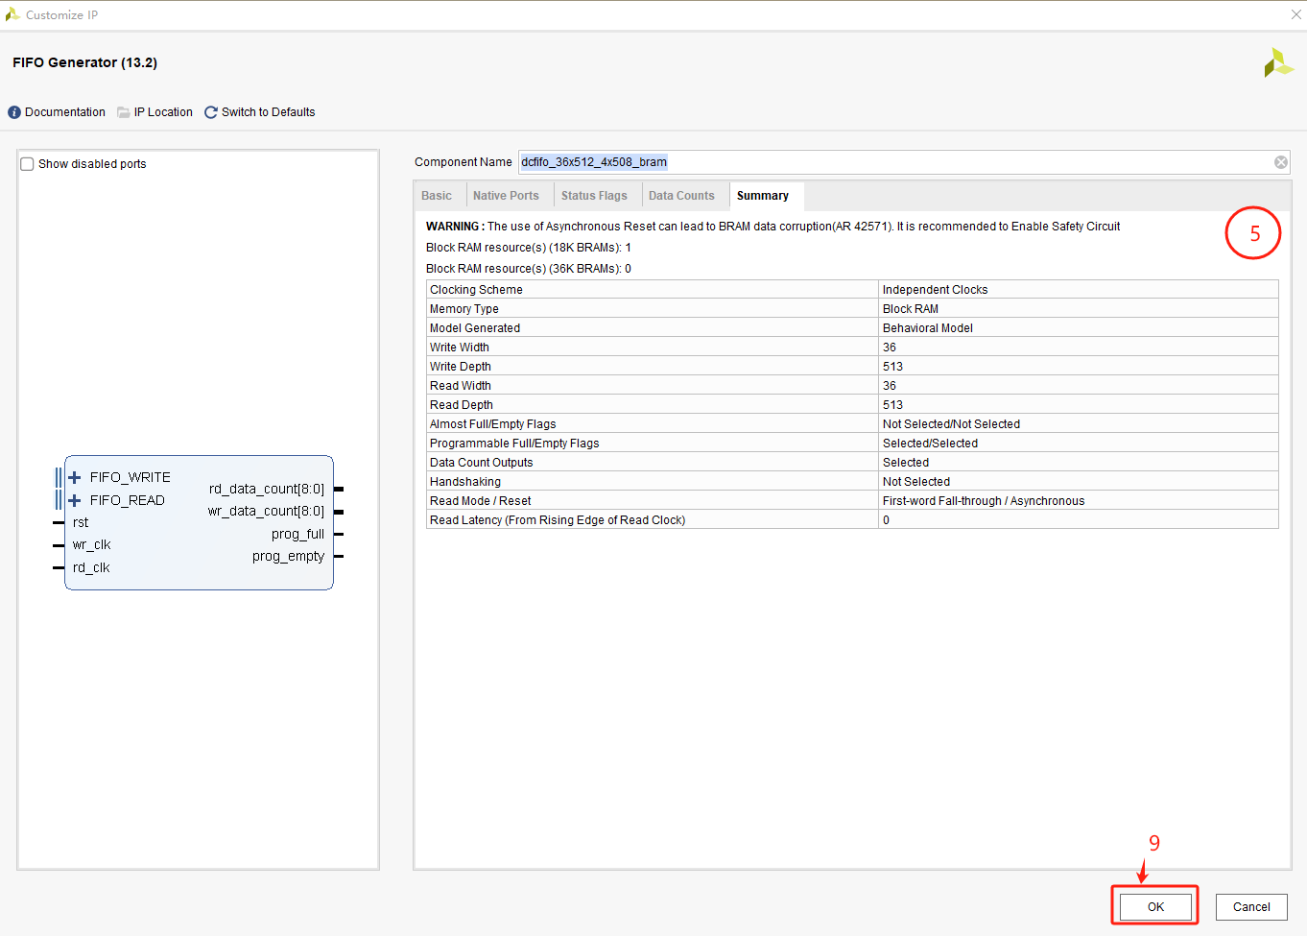This screenshot has height=936, width=1307.
Task: Click the wr_data_count[8:0] port
Action: 267,511
